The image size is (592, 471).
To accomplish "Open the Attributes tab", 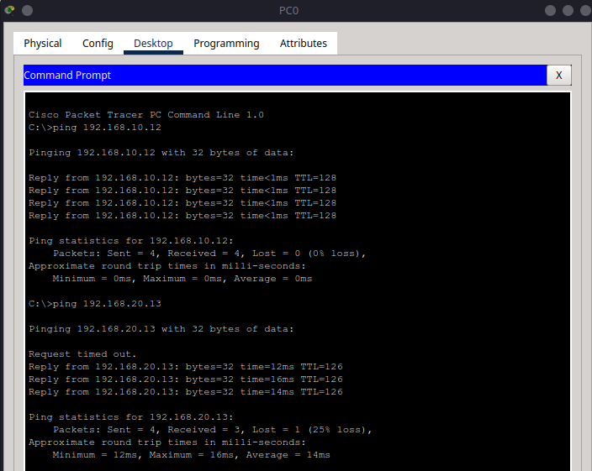I will pos(304,44).
